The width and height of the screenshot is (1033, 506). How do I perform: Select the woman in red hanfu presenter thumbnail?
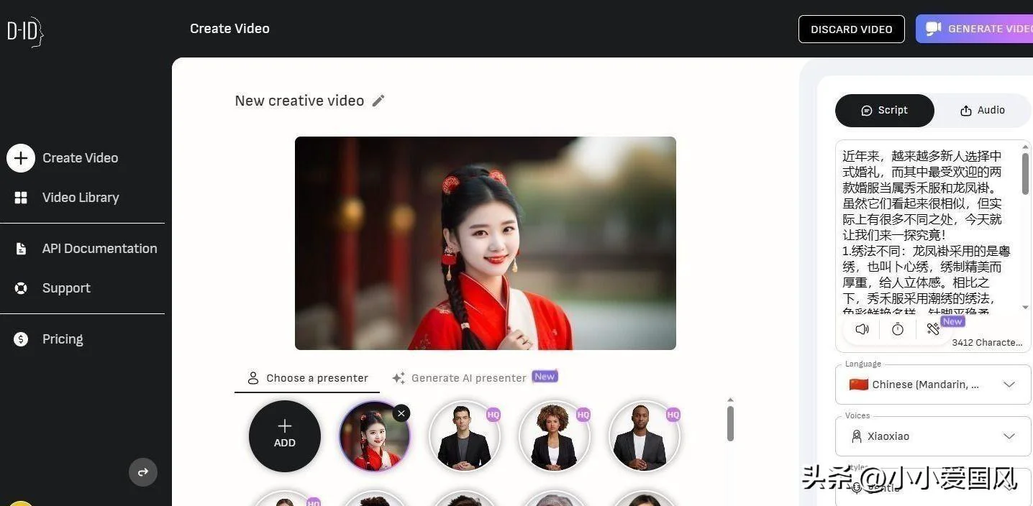[374, 436]
